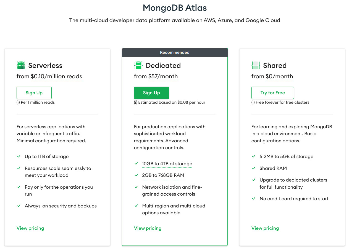
Task: Click the Shared plan database icon
Action: tap(256, 65)
